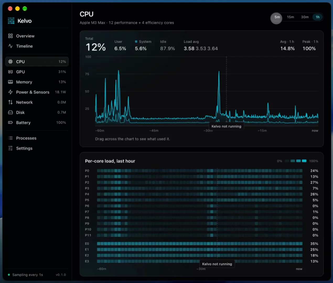Click the Overview grid icon
This screenshot has height=283, width=333.
[10, 36]
